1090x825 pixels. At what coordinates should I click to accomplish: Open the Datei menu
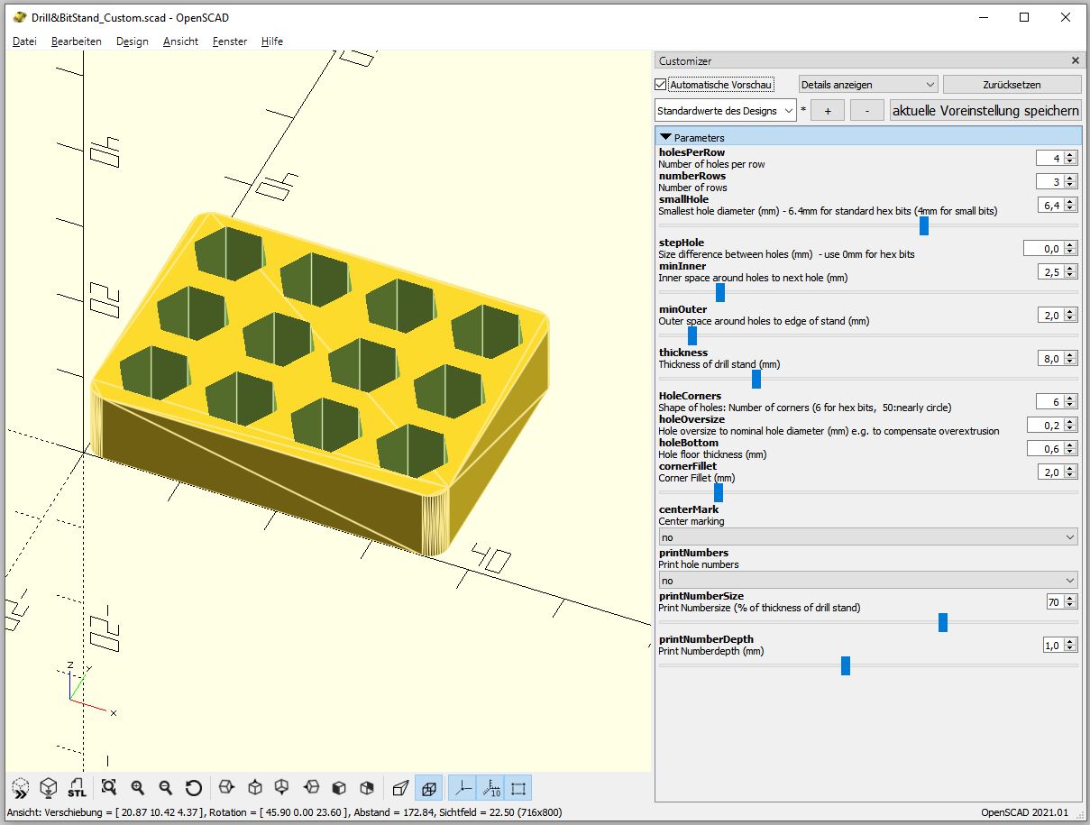pos(24,41)
